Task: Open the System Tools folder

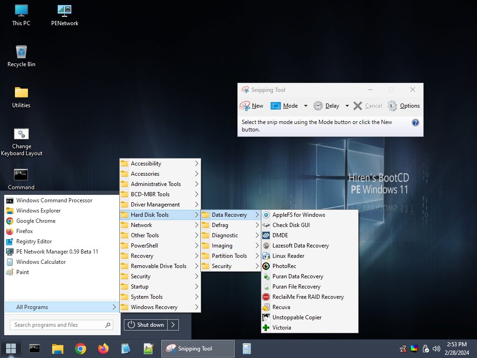Action: [x=160, y=297]
